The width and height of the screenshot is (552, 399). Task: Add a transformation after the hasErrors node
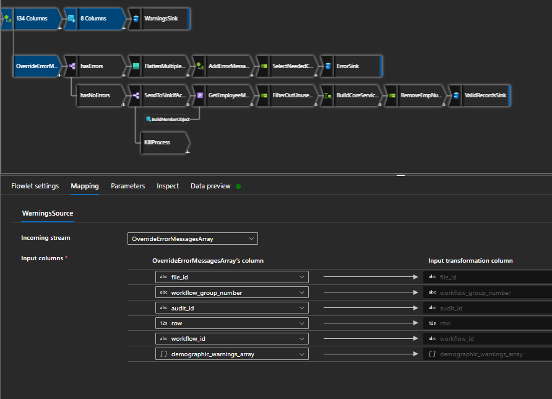tap(124, 75)
